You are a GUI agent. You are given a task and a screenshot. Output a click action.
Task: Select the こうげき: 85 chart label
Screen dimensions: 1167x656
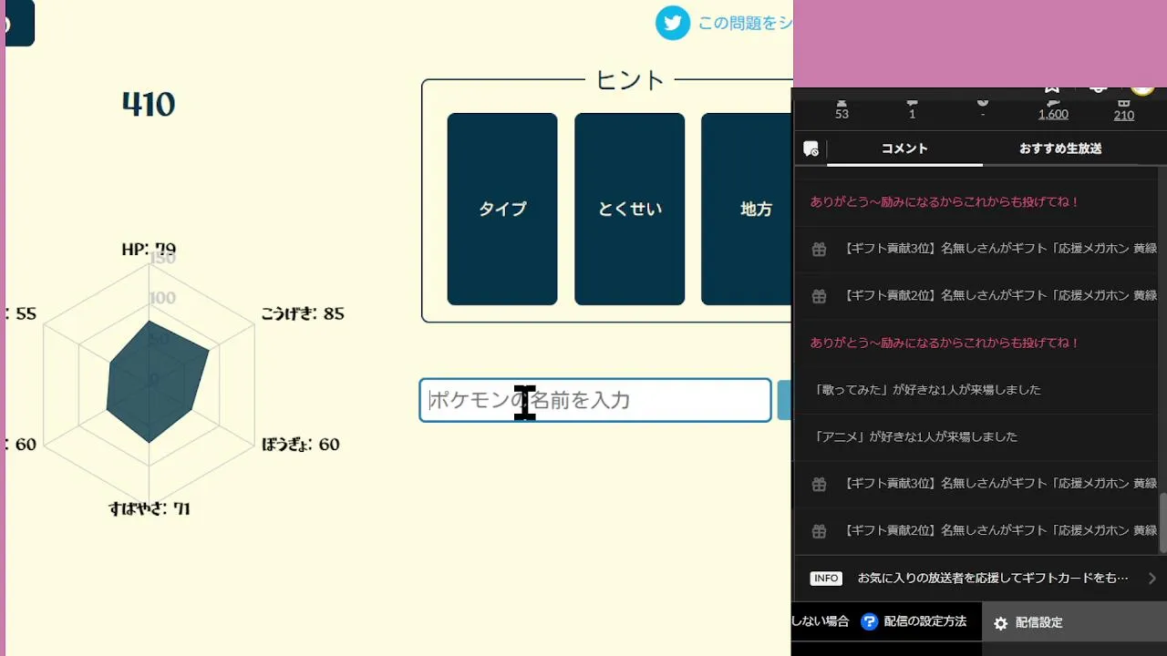(x=303, y=314)
